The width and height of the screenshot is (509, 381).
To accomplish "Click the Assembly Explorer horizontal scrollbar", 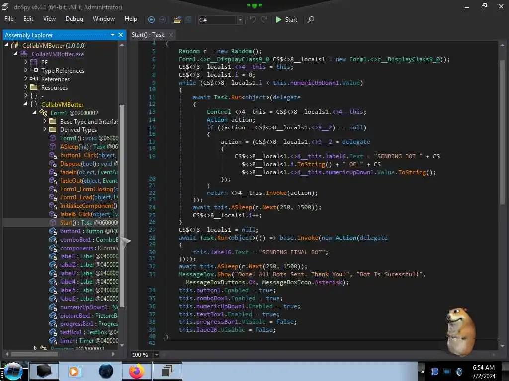I will [x=35, y=354].
